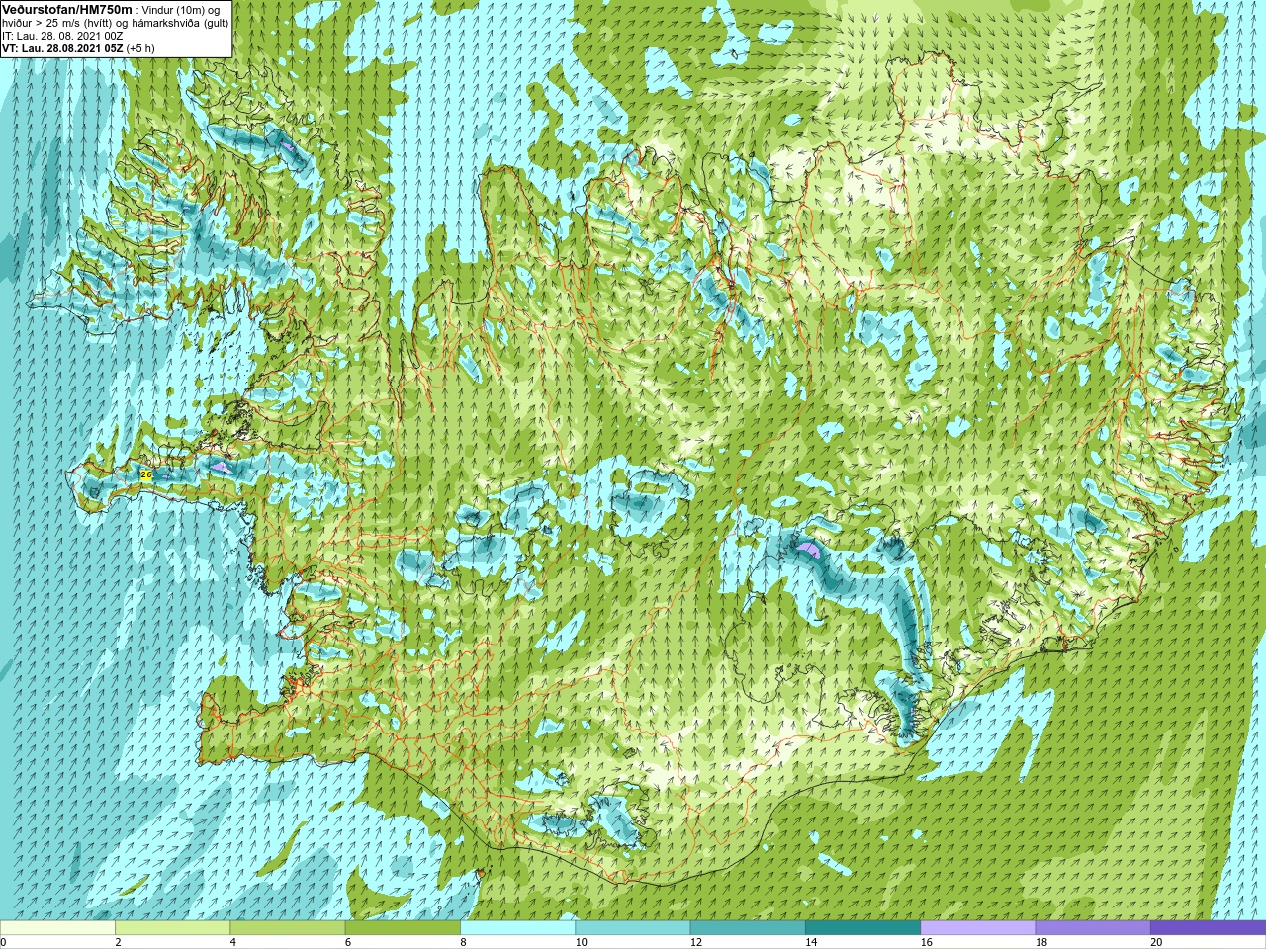This screenshot has height=949, width=1266.
Task: Click the legend scale label "10"
Action: click(x=581, y=942)
